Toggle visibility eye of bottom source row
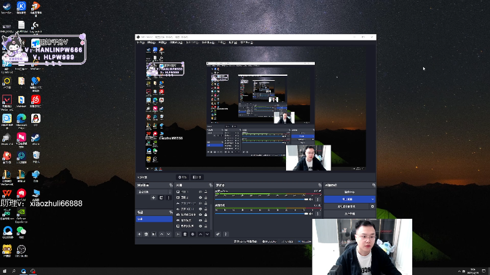The width and height of the screenshot is (490, 275). (x=200, y=226)
